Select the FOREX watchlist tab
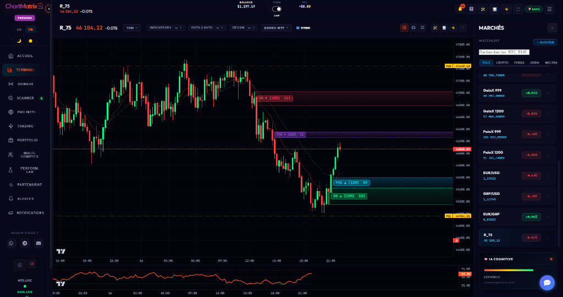The width and height of the screenshot is (563, 297). [x=519, y=63]
